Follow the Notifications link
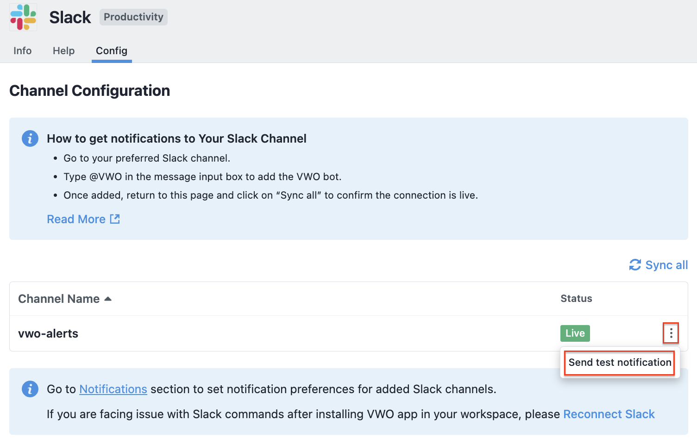Screen dimensions: 697x445 coord(113,389)
